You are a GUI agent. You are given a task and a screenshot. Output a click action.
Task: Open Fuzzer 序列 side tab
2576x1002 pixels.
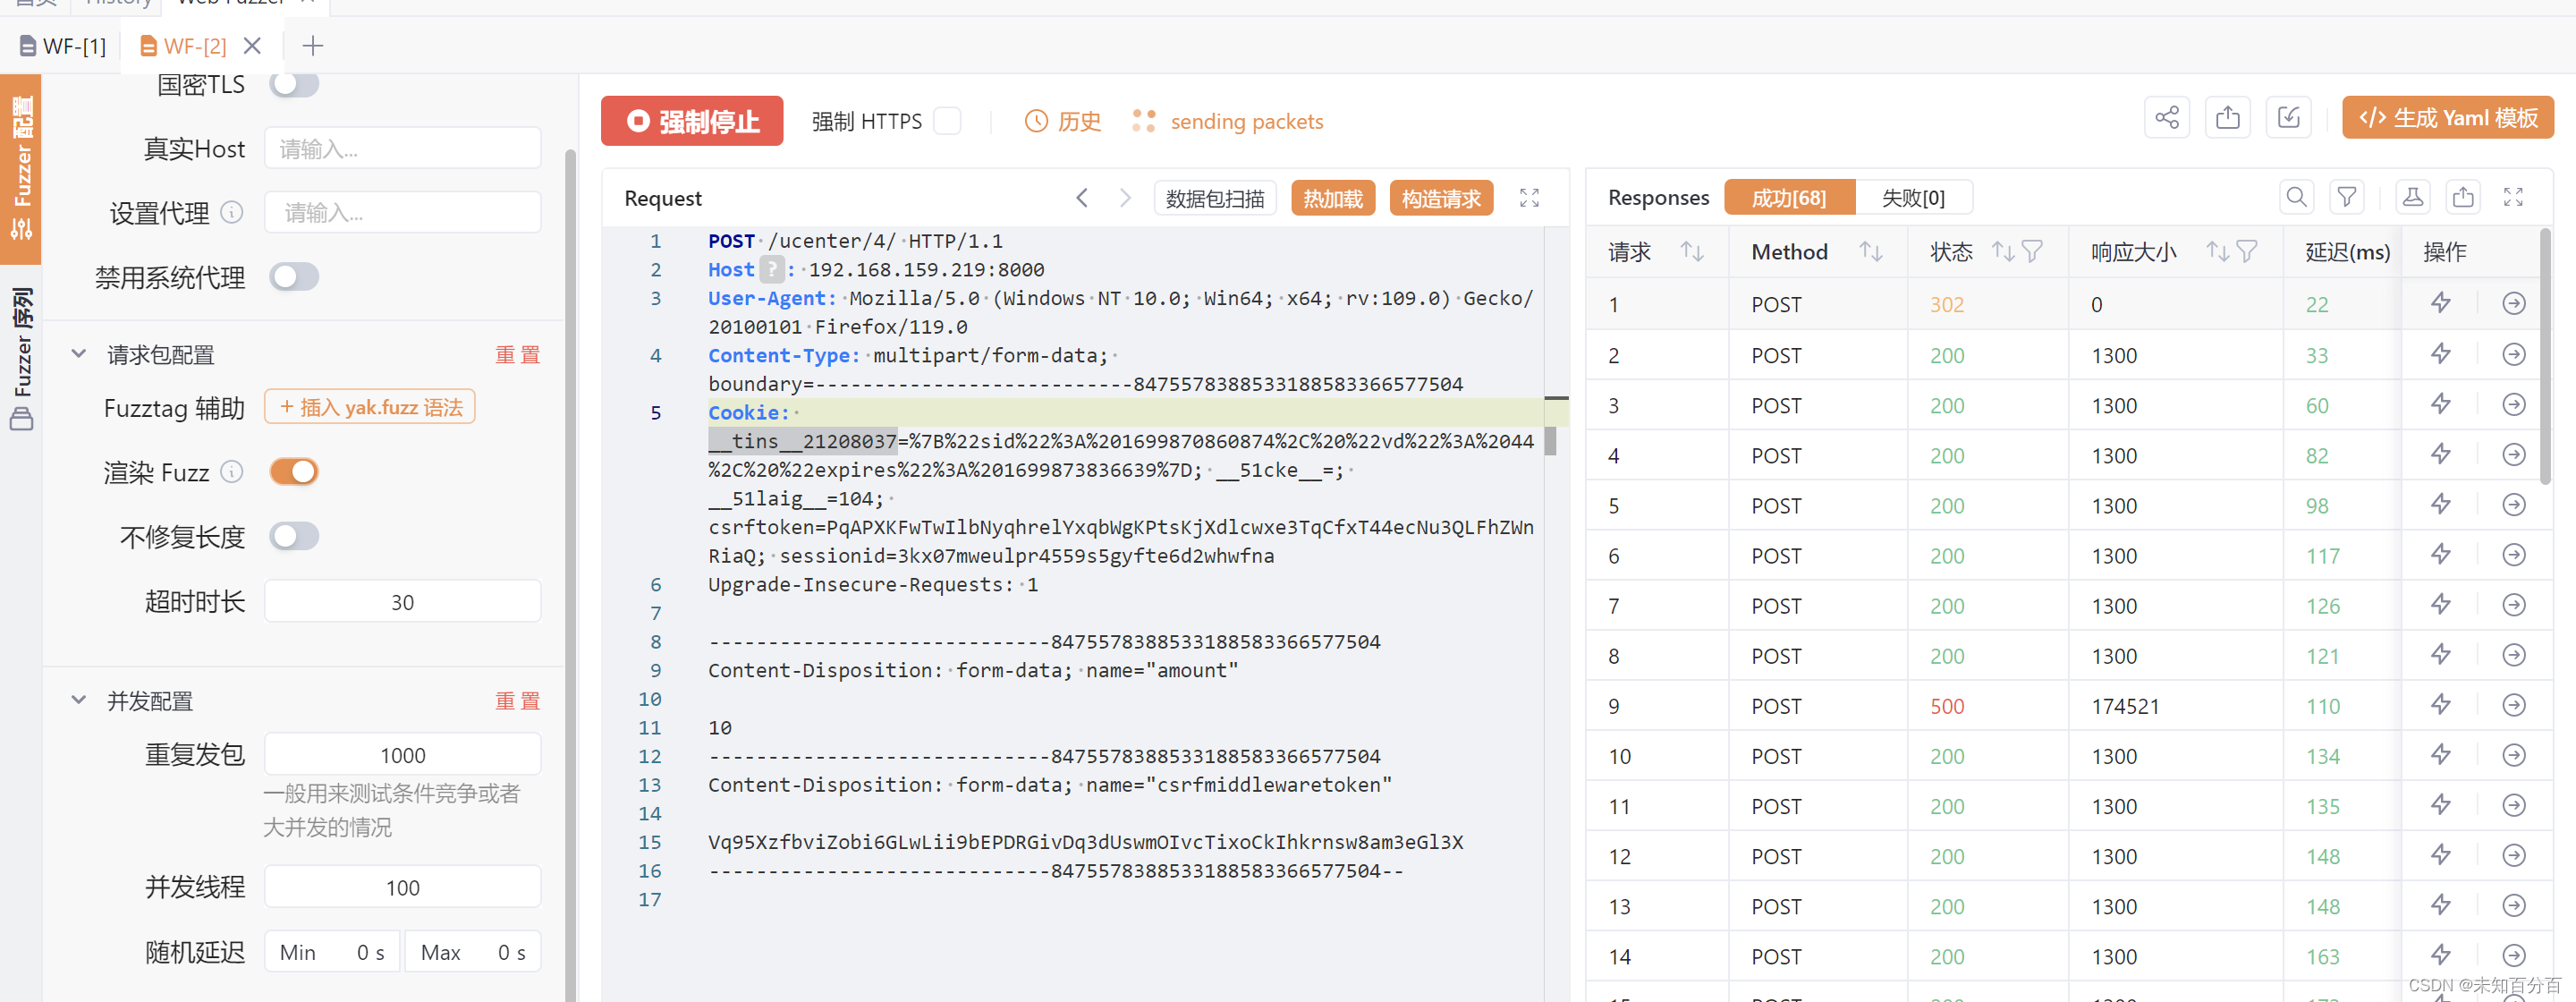21,358
